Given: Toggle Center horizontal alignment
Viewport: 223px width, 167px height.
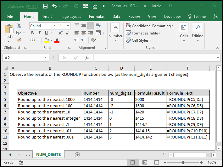Looking at the screenshot, I should (x=84, y=33).
